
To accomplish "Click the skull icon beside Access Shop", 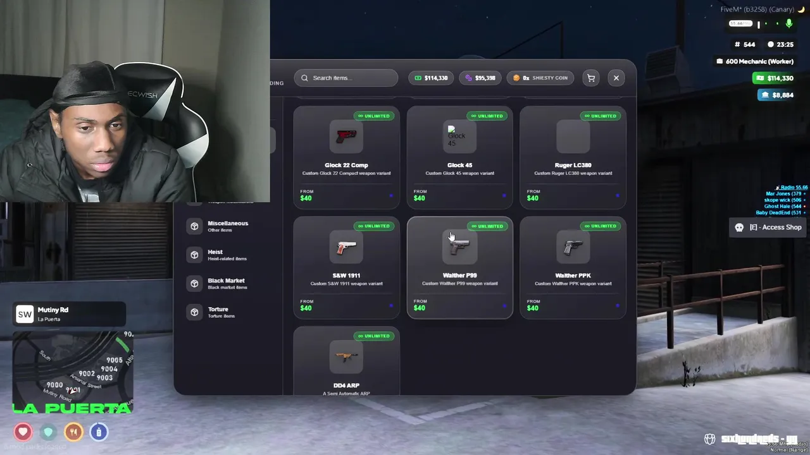I will coord(739,227).
